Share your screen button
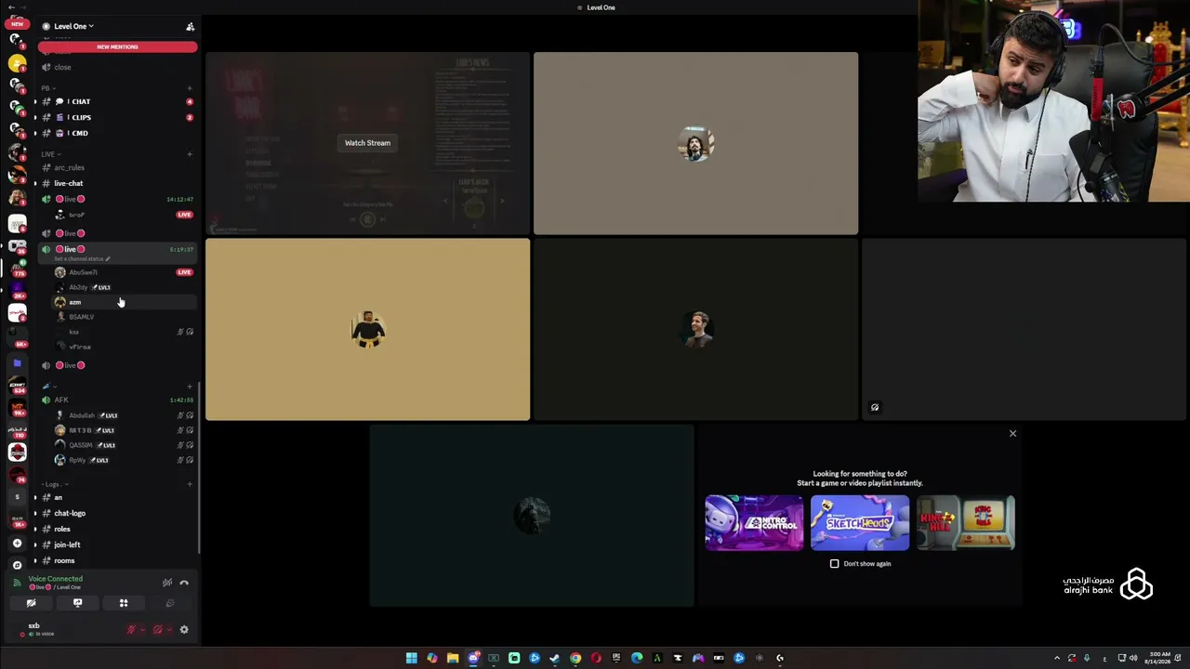1190x669 pixels. (x=77, y=603)
